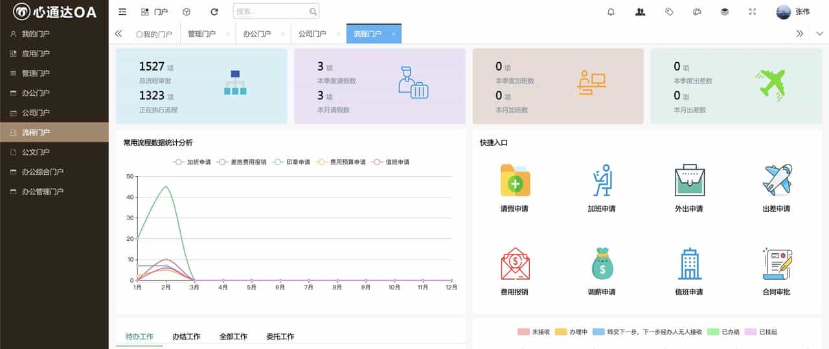Click the green airplane icon on 出差 card
The image size is (829, 349).
pos(770,84)
